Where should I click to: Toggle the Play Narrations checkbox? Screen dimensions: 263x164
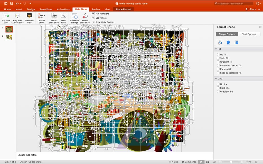coord(93,14)
